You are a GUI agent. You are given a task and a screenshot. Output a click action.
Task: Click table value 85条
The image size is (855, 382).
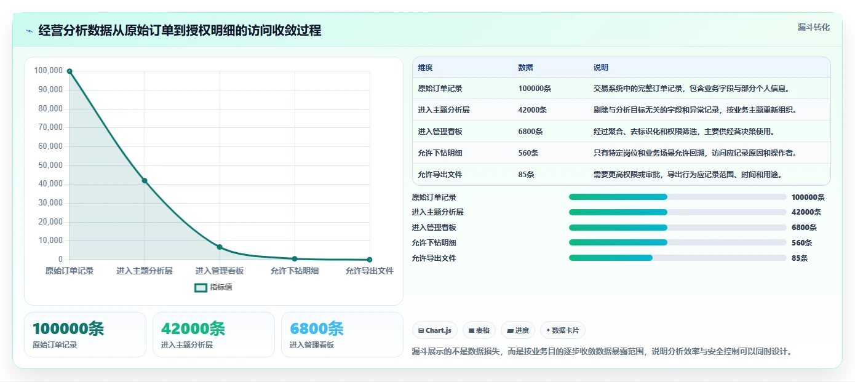click(x=526, y=175)
